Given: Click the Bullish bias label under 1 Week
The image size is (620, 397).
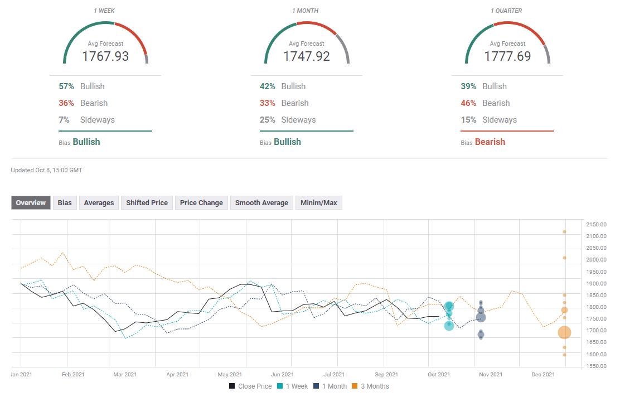Looking at the screenshot, I should (x=86, y=142).
